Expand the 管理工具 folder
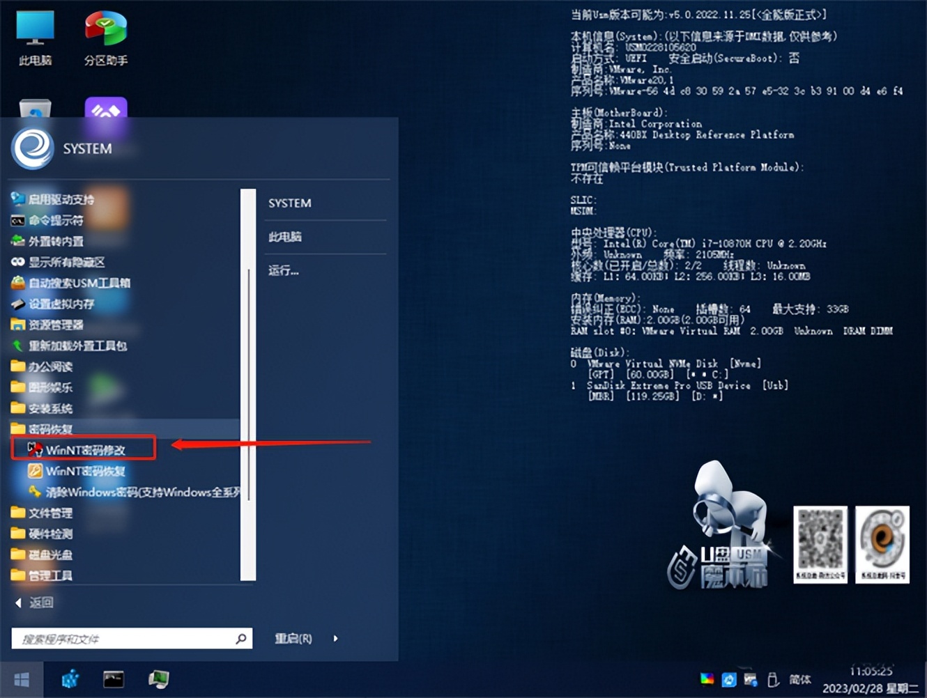 click(49, 575)
